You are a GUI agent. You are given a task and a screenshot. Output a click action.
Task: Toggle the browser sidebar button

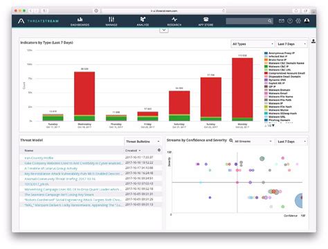point(45,10)
